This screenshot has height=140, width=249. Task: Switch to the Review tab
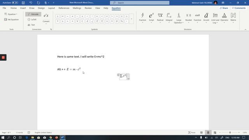[x=88, y=8]
